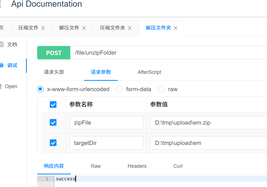This screenshot has width=267, height=187.
Task: Click the targetDir parameter name field
Action: click(x=106, y=143)
